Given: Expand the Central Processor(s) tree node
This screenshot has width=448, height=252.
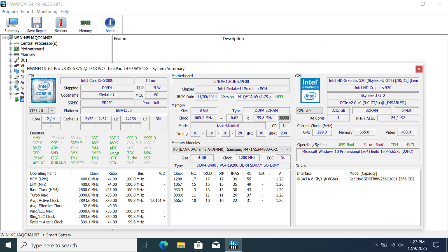Looking at the screenshot, I should click(10, 43).
